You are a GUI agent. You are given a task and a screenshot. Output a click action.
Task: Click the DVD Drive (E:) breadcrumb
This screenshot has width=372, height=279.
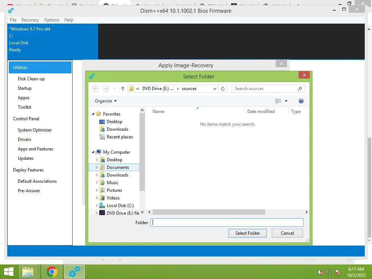coord(158,89)
